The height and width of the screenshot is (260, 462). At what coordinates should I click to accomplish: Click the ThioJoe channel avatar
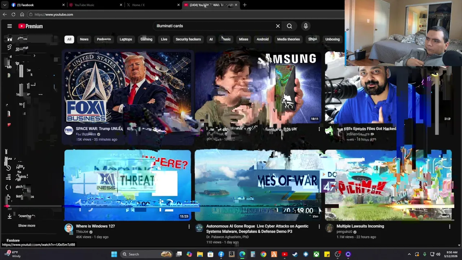[x=69, y=228]
